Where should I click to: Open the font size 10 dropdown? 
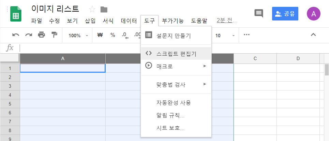pyautogui.click(x=225, y=36)
